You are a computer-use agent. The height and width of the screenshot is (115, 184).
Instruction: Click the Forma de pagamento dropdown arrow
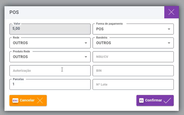pyautogui.click(x=169, y=29)
